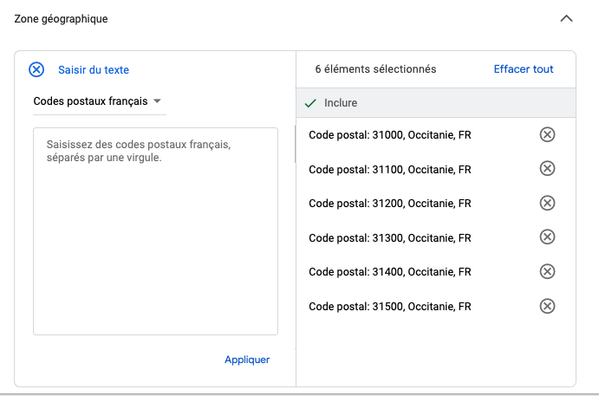The image size is (599, 396).
Task: Click Effacer tout to clear selections
Action: click(524, 69)
